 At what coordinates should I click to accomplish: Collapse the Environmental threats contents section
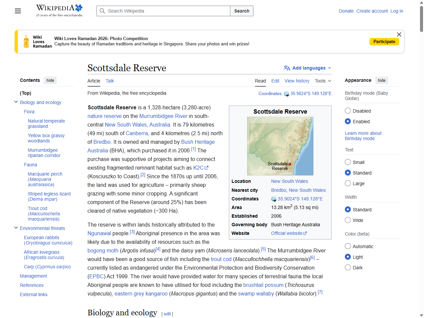click(16, 228)
